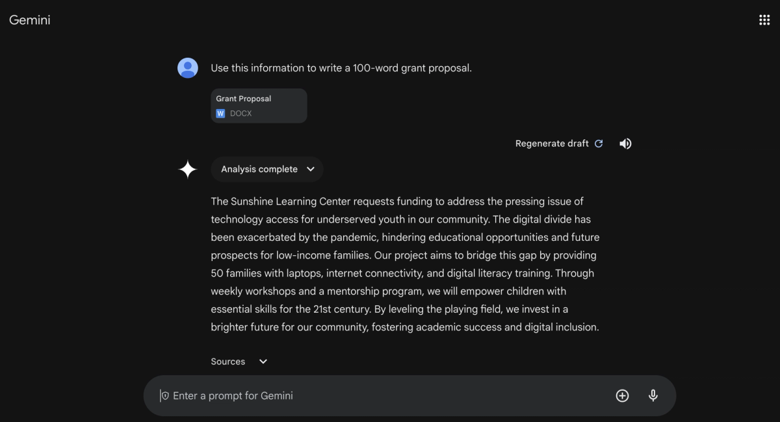Screen dimensions: 780x422
Task: Play the response aloud with the speaker icon
Action: (x=625, y=143)
